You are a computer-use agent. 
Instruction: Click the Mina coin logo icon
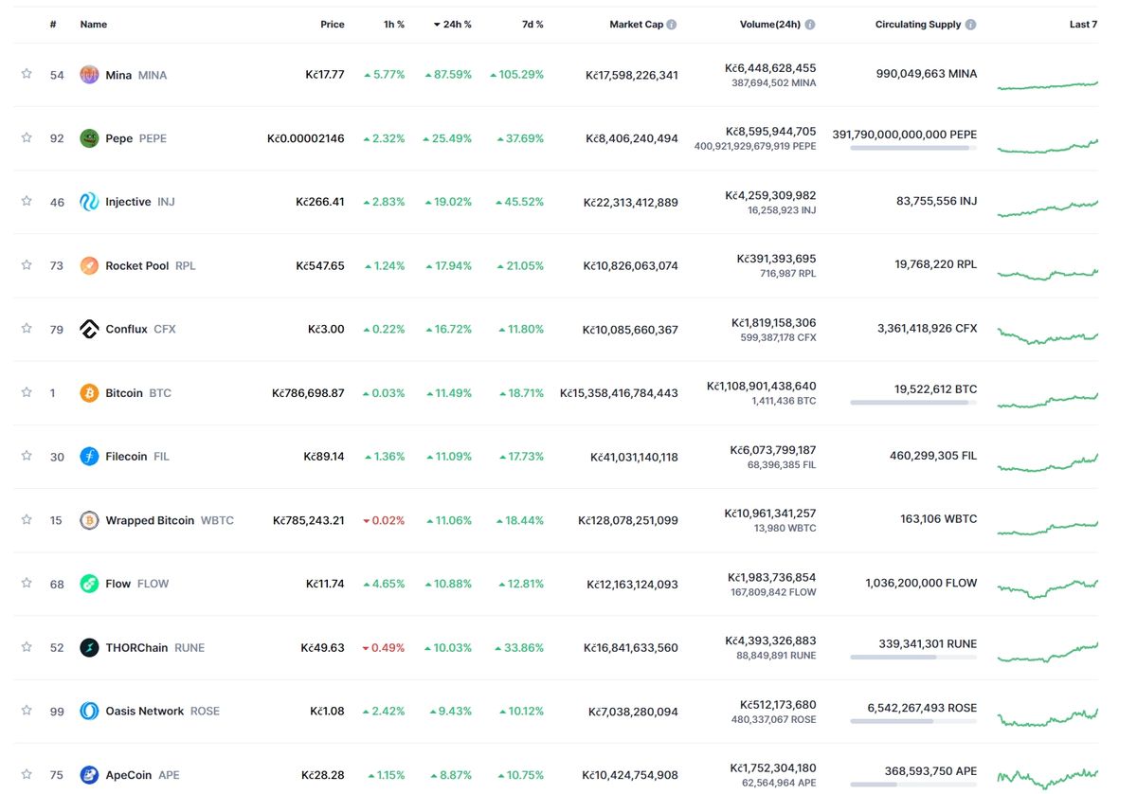coord(89,75)
